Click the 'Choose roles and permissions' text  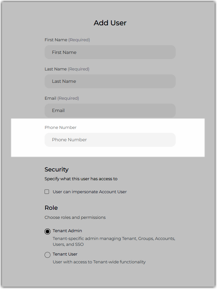point(75,218)
